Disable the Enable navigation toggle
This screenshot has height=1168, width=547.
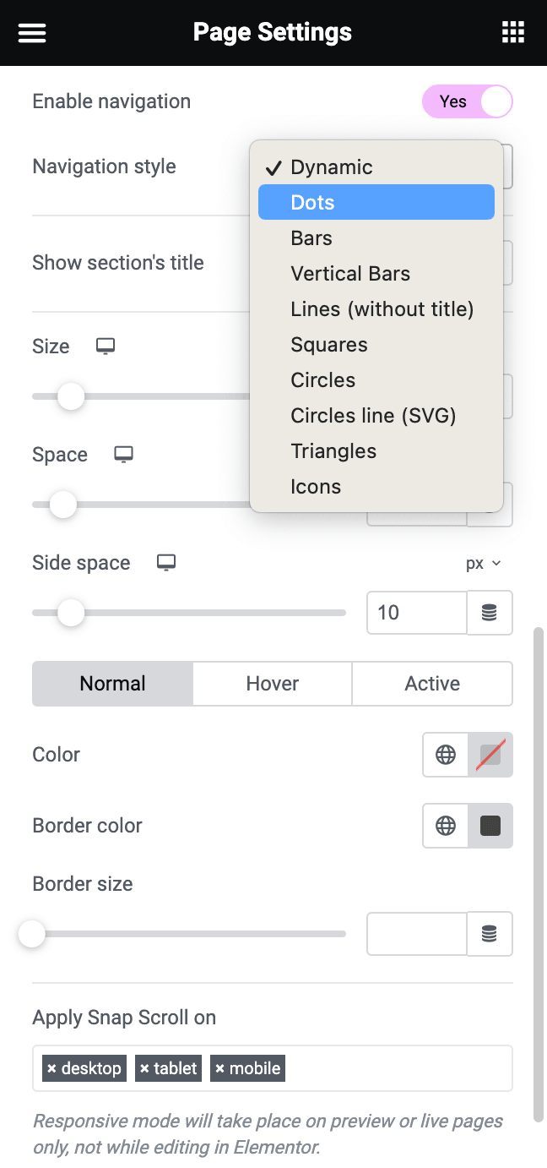(x=467, y=101)
